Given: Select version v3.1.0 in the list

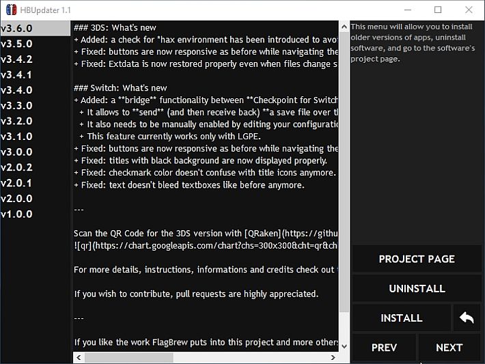Looking at the screenshot, I should tap(36, 137).
